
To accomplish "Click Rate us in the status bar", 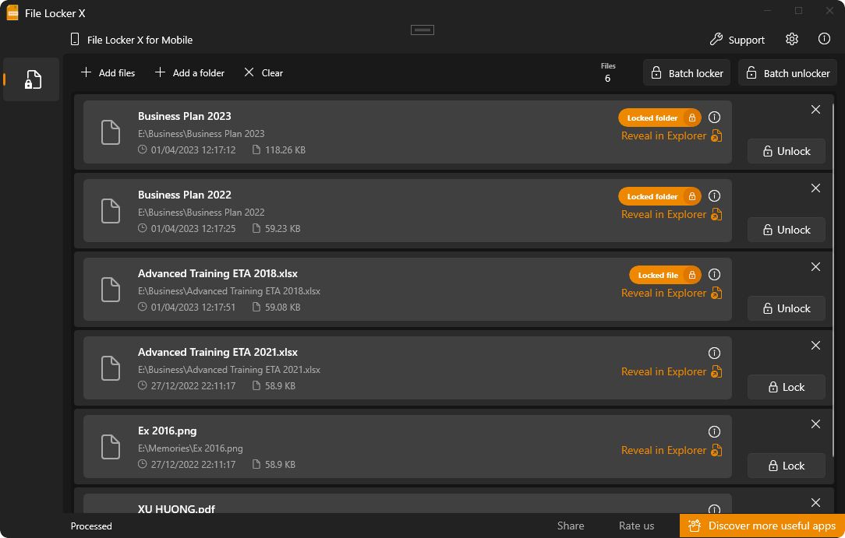I will (x=636, y=526).
